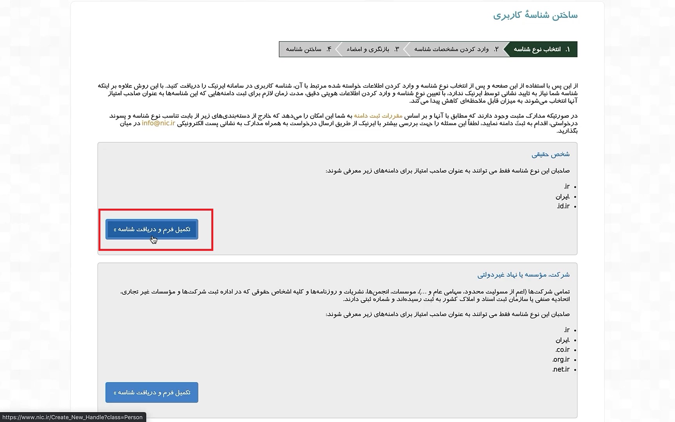Click '.ir' item in company section list
This screenshot has width=675, height=422.
point(566,330)
